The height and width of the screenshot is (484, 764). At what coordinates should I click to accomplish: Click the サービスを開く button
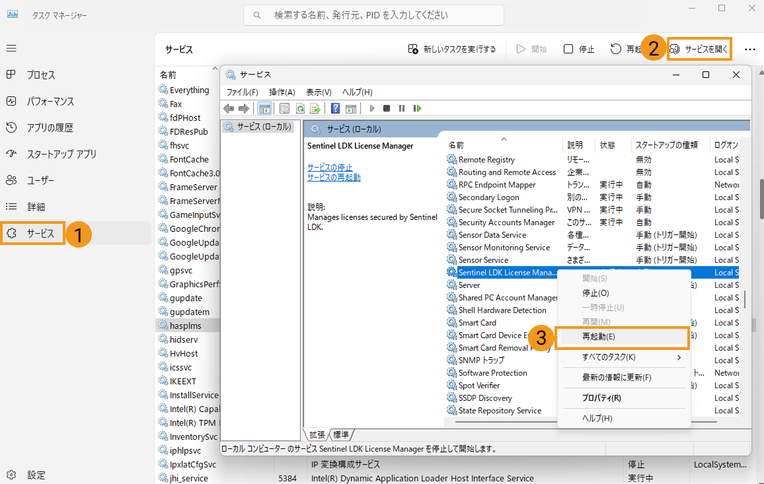(699, 49)
